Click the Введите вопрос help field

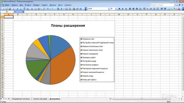[x=162, y=5]
